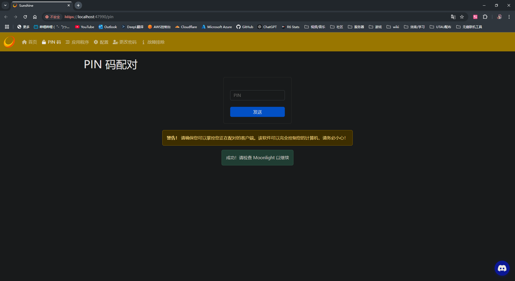This screenshot has height=281, width=515.
Task: Expand the tab search dropdown arrow
Action: 5,5
